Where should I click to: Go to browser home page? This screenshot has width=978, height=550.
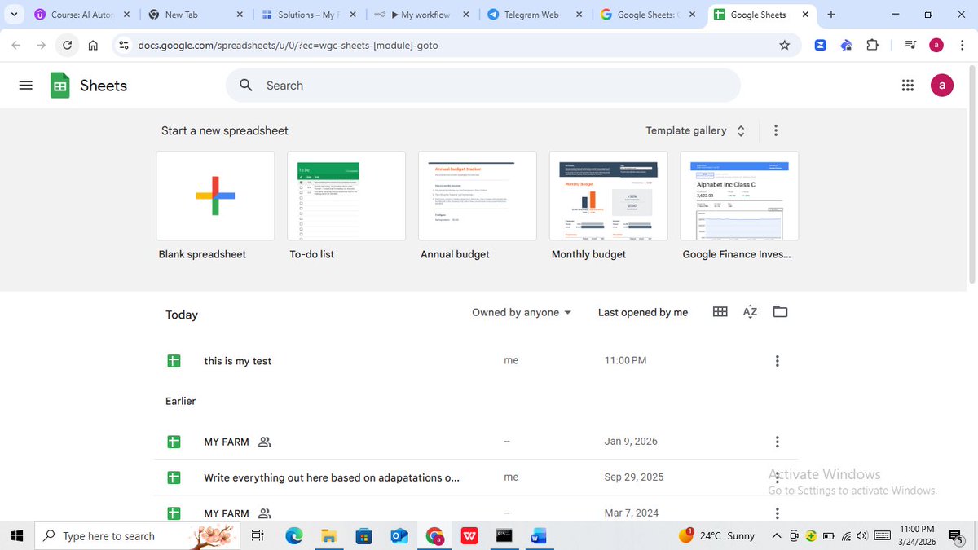tap(93, 46)
